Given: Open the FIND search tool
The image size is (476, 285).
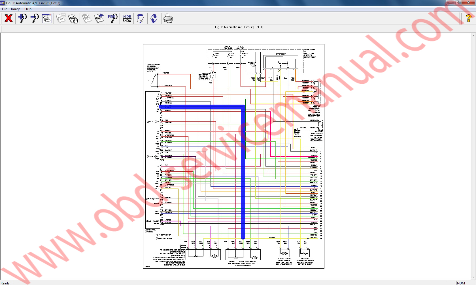Looking at the screenshot, I should point(112,18).
